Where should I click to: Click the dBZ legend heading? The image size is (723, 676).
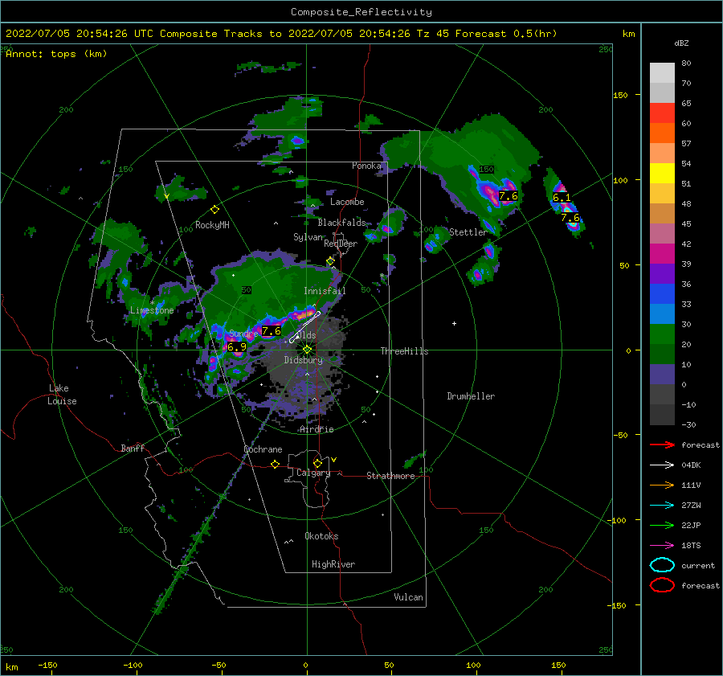pyautogui.click(x=681, y=43)
